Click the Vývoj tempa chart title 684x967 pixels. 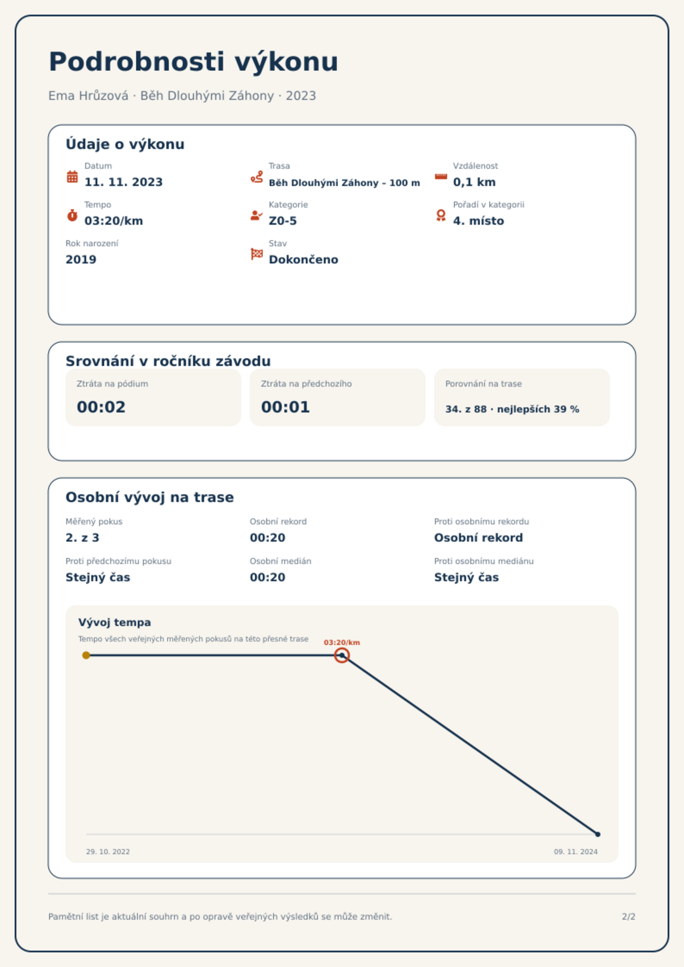115,623
